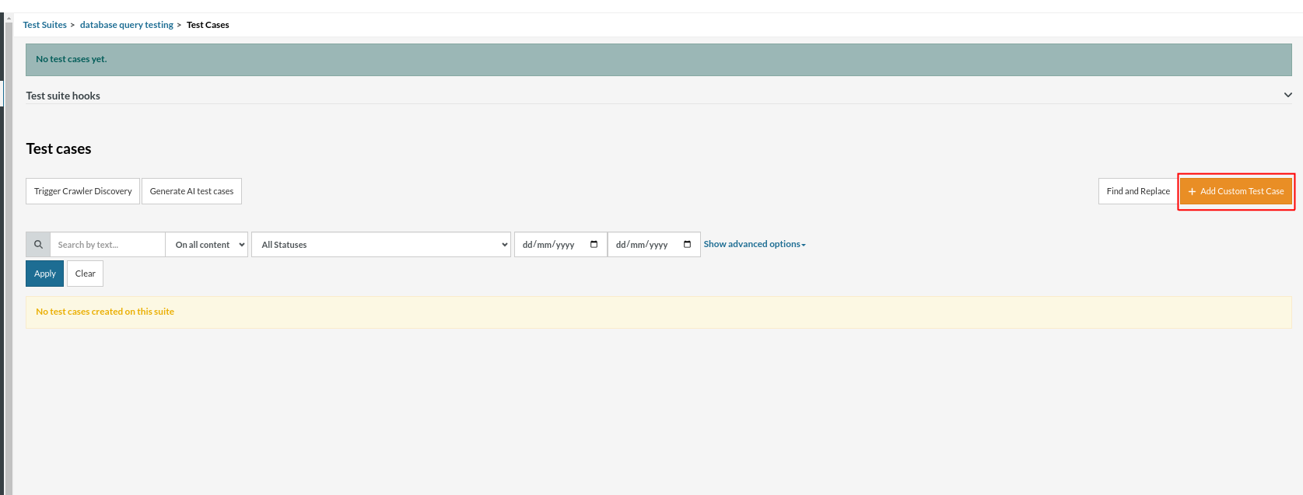1303x495 pixels.
Task: Expand 'Show advanced options'
Action: [x=754, y=244]
